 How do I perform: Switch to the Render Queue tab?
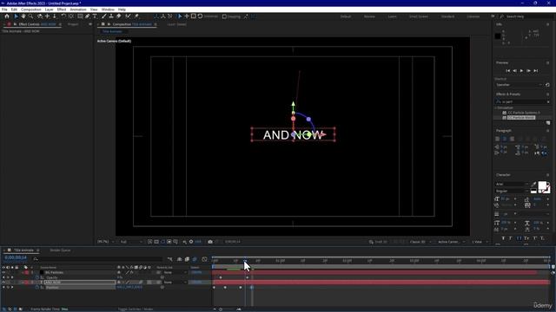[60, 250]
